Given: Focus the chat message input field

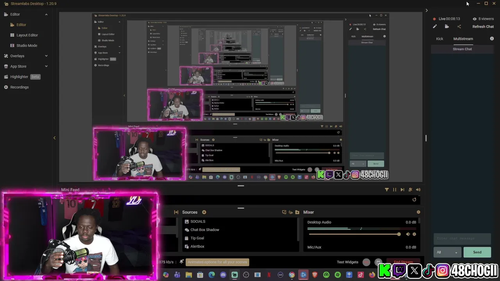Looking at the screenshot, I should click(462, 238).
